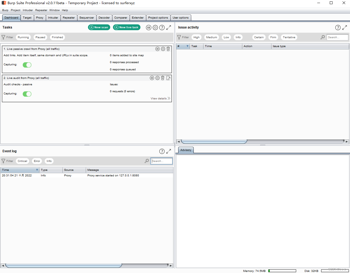Click the Event log search field
Screen dimensions: 350x273
(x=162, y=161)
